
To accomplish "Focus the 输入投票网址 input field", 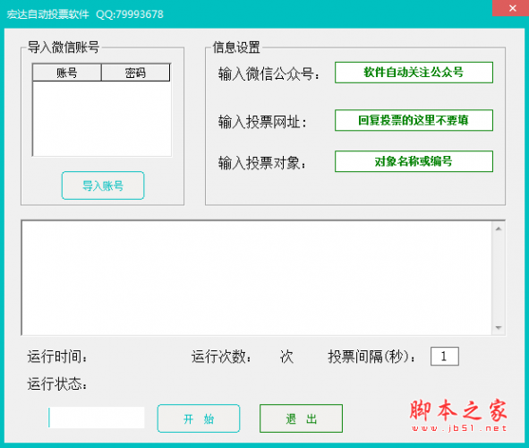I will 414,120.
